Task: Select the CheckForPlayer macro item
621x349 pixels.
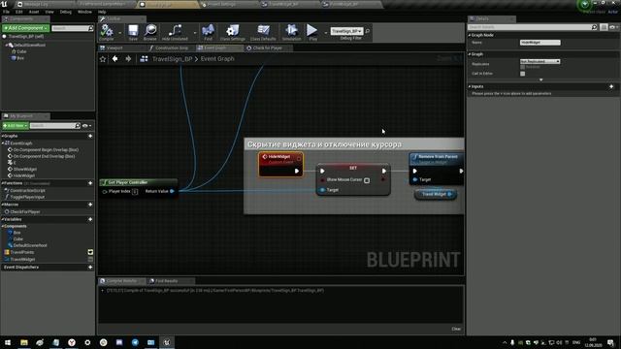Action: (25, 211)
